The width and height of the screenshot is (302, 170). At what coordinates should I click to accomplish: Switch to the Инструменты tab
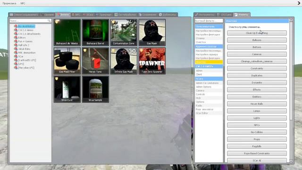point(205,15)
